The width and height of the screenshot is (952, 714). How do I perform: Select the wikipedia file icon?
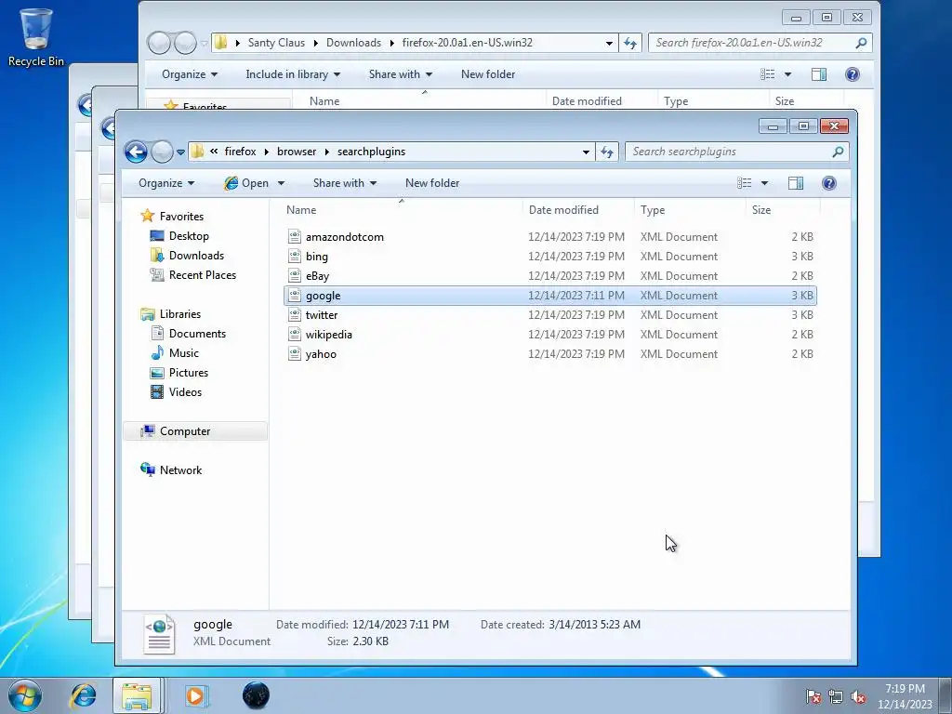295,334
